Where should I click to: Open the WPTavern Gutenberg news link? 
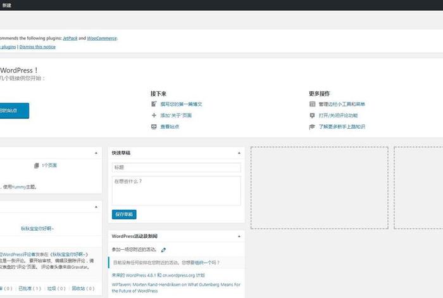(x=176, y=288)
